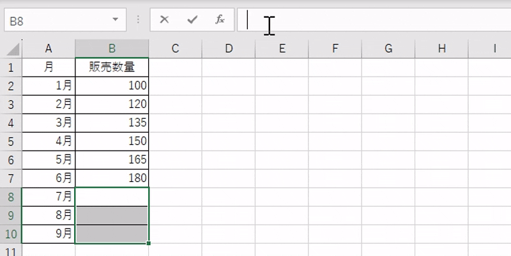
Task: Select the cell with 8月
Action: (49, 216)
